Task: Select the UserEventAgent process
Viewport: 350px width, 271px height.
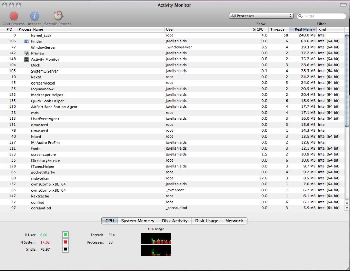Action: [172, 119]
